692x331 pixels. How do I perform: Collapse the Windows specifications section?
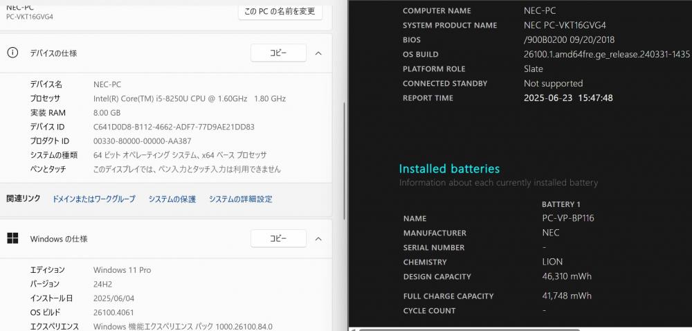point(318,239)
